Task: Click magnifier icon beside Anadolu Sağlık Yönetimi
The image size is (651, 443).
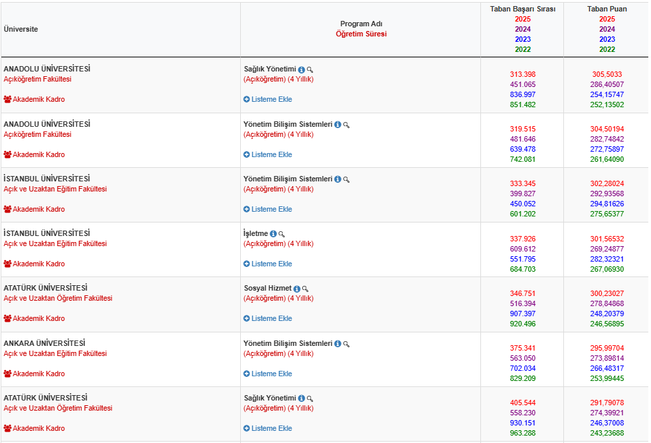Action: [310, 69]
